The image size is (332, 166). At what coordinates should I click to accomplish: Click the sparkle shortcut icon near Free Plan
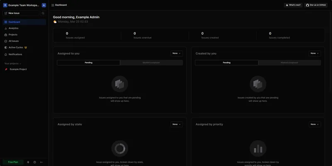(x=28, y=162)
